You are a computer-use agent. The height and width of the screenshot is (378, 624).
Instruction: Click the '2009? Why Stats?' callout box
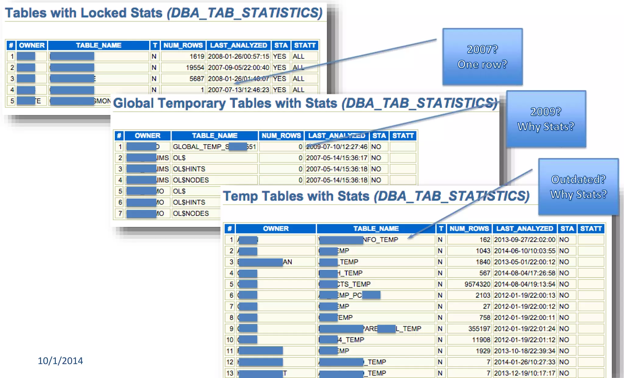point(546,119)
